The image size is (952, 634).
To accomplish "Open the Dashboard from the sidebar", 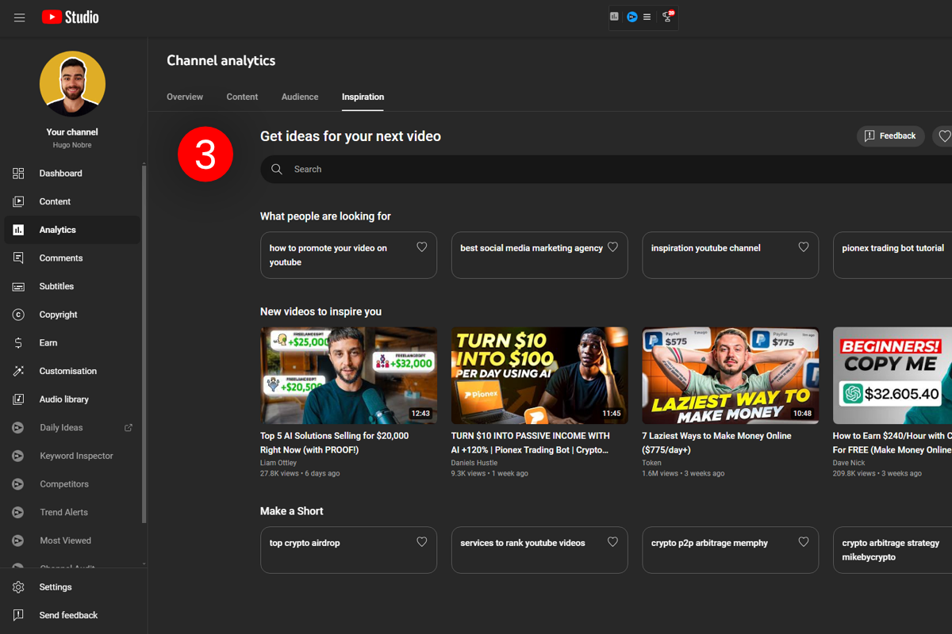I will click(60, 173).
